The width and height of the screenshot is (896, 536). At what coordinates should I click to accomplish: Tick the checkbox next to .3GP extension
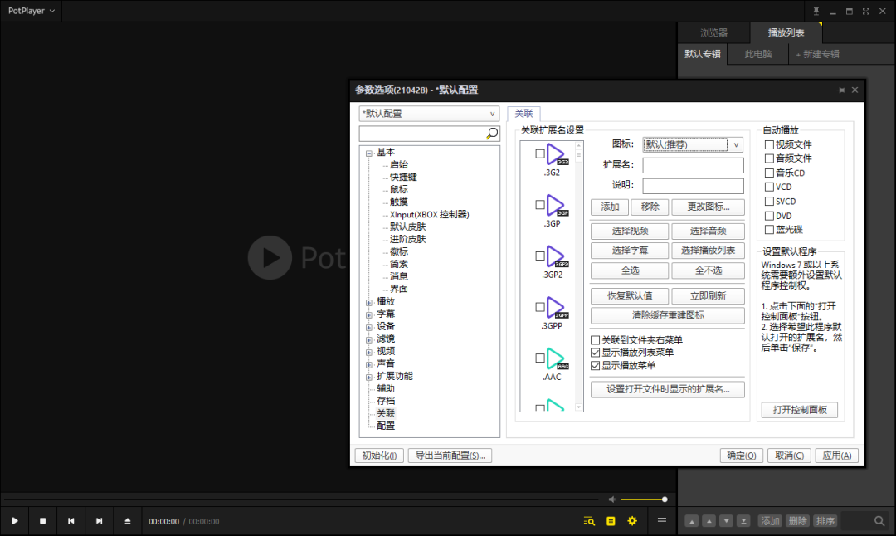540,204
